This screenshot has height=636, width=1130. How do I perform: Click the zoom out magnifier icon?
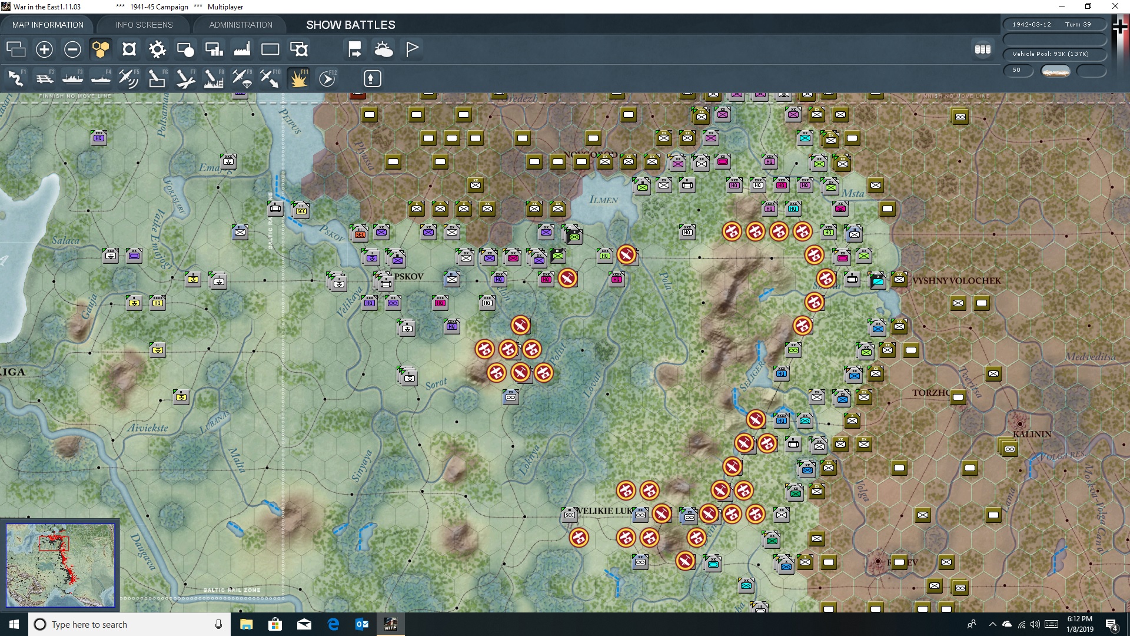[x=72, y=49]
